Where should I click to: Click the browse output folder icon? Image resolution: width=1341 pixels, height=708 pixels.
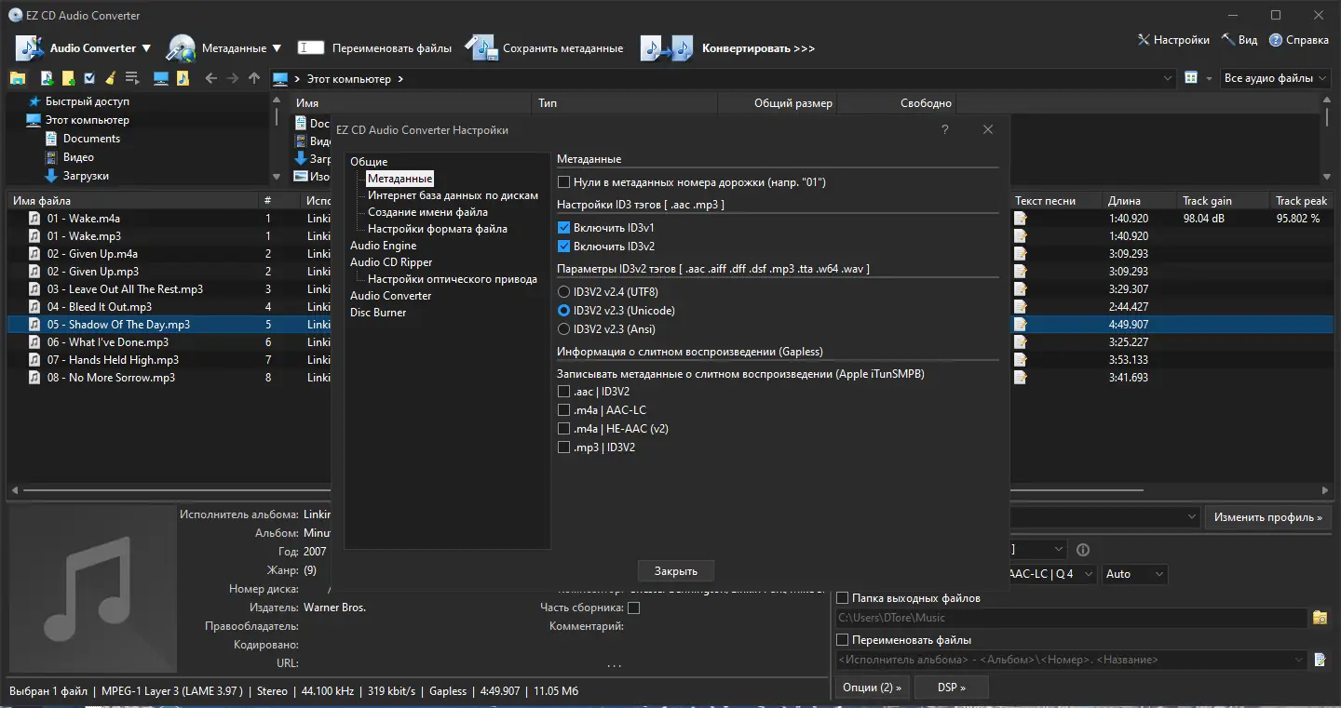[1320, 618]
